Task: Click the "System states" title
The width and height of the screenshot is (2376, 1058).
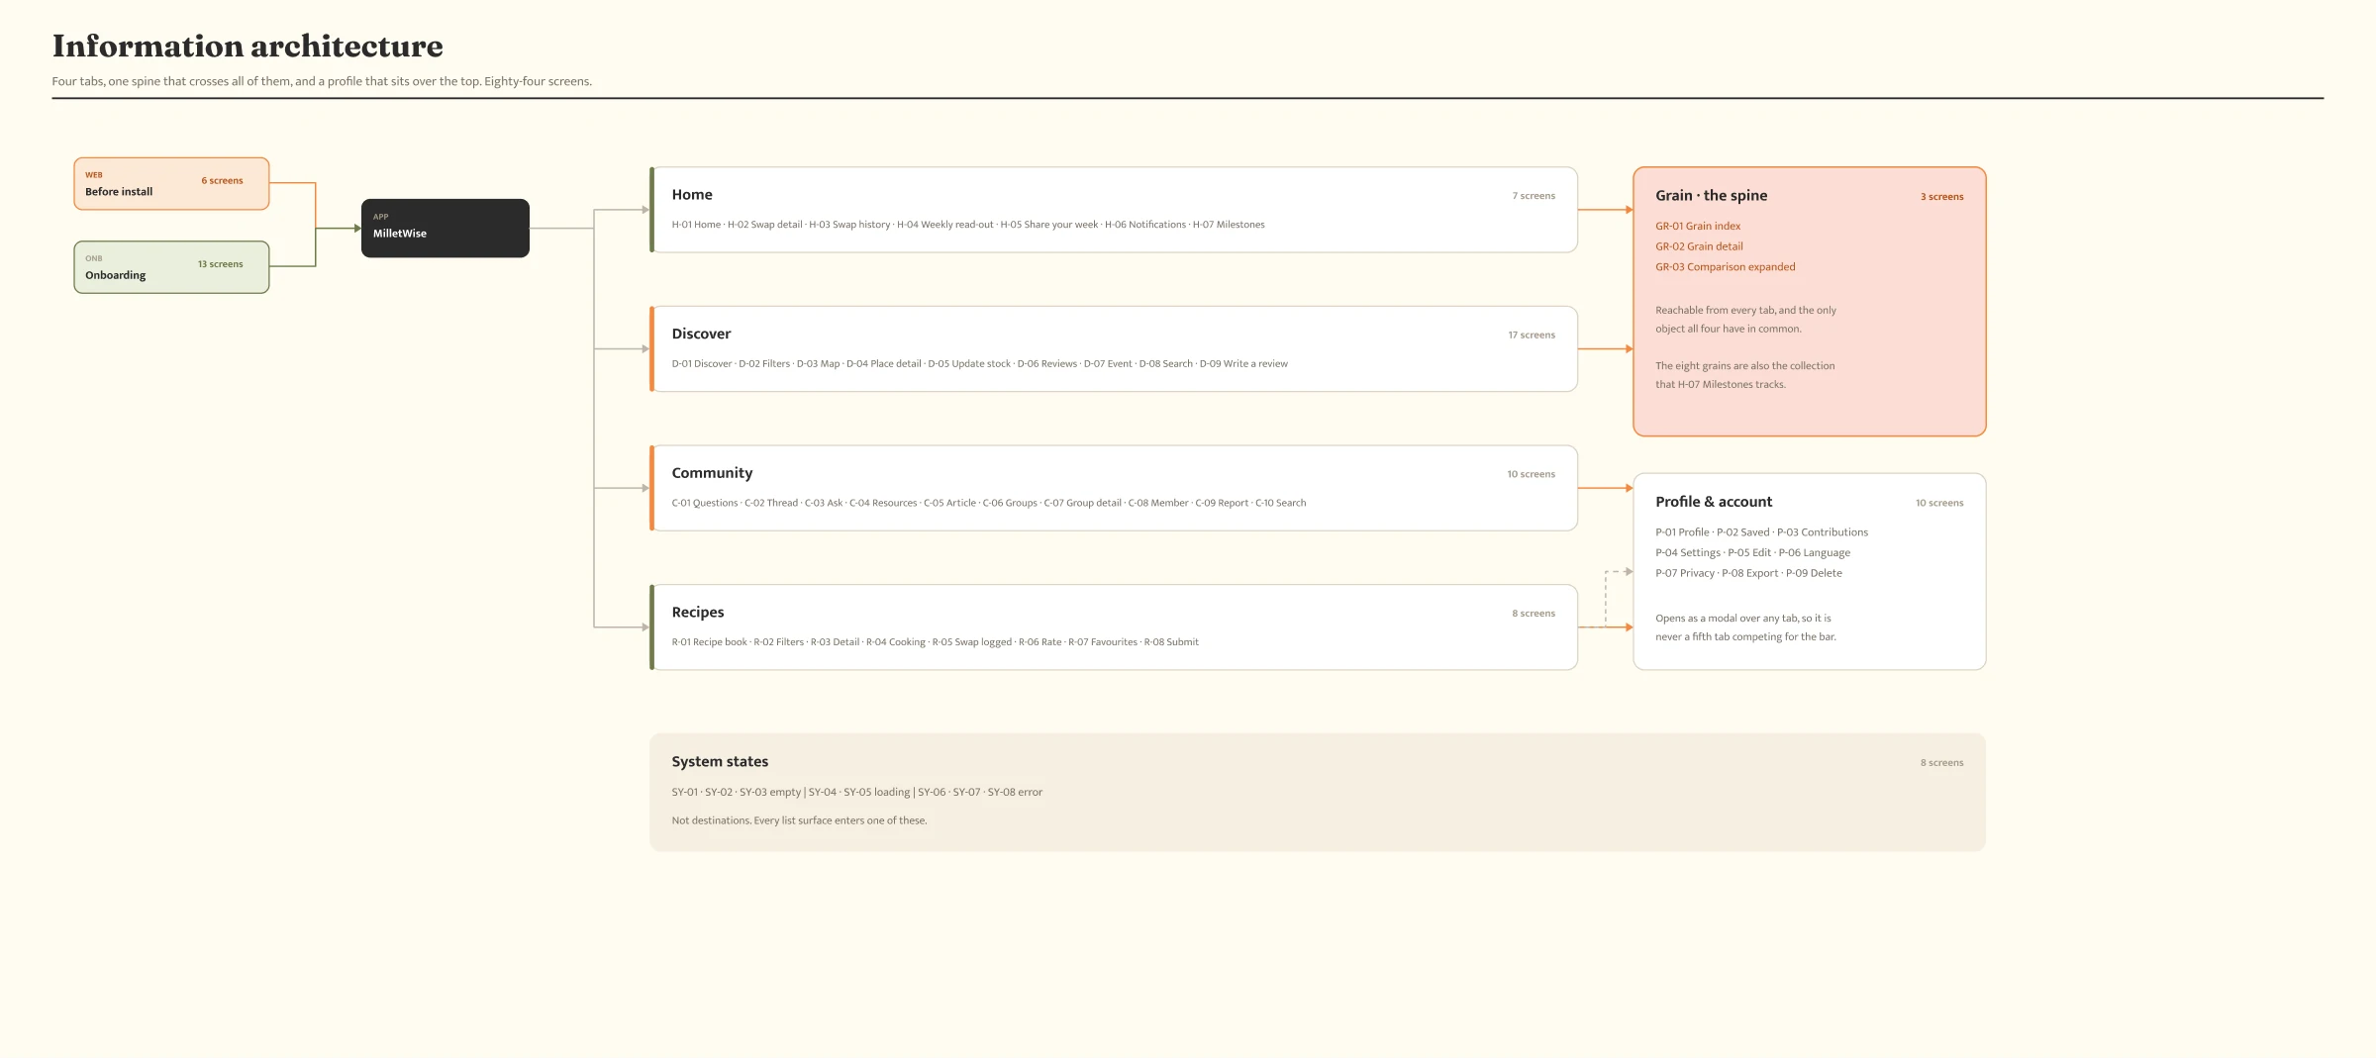Action: click(720, 762)
